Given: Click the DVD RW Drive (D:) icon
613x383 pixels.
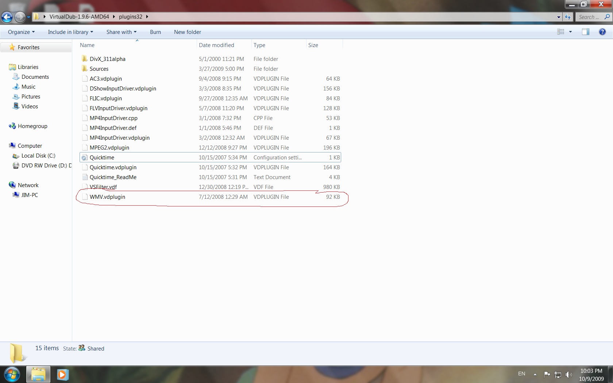Looking at the screenshot, I should tap(16, 166).
